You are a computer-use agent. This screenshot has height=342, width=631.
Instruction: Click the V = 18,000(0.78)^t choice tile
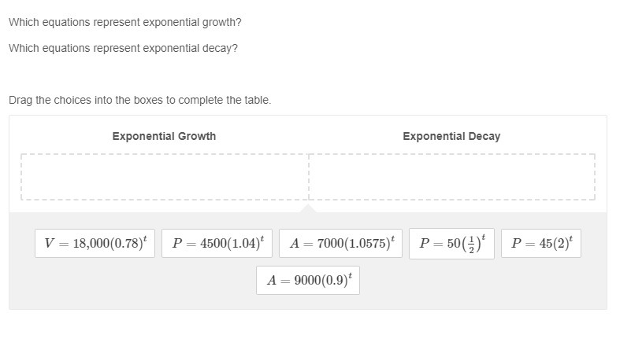(x=95, y=243)
